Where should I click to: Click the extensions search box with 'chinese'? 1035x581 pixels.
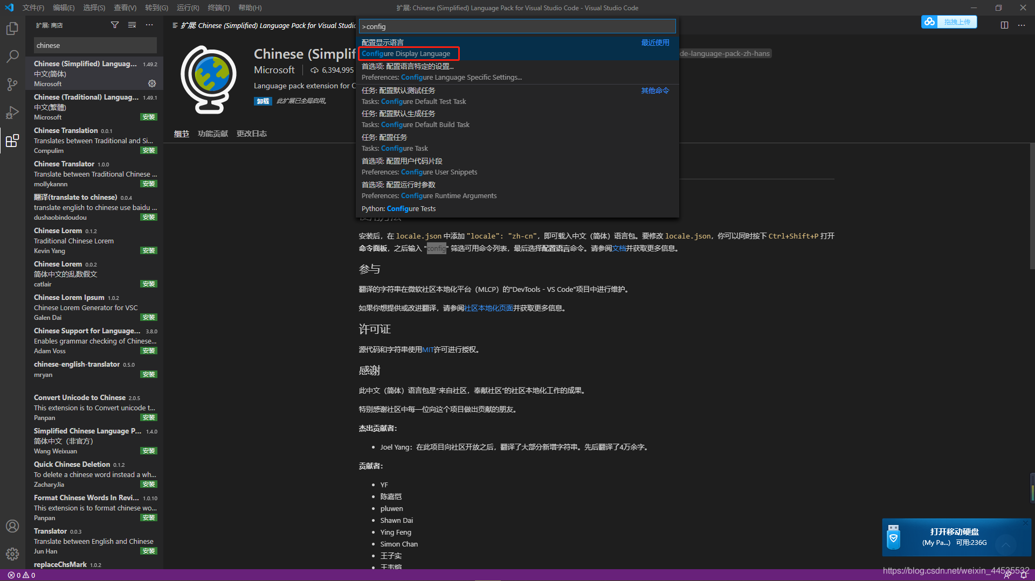tap(95, 45)
